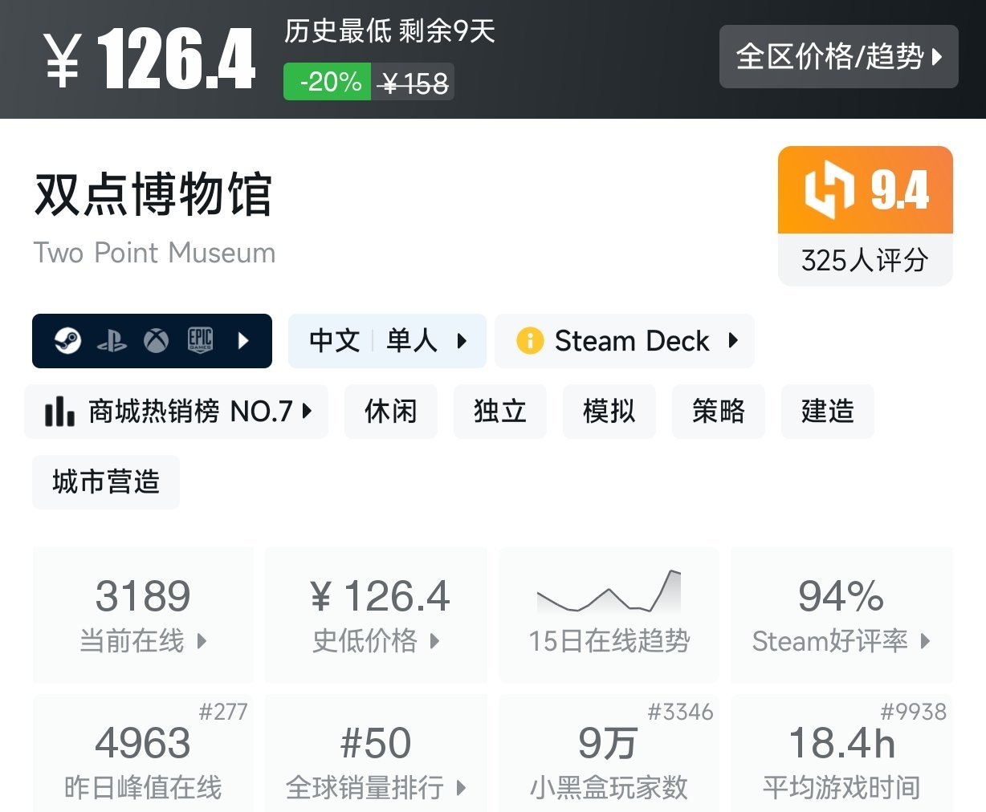Open 史低价格 ¥126.4 details
This screenshot has width=986, height=812.
[x=376, y=615]
